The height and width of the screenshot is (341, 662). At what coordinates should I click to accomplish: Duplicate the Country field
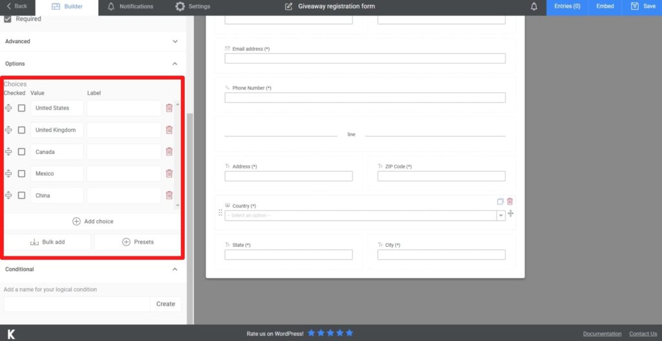tap(500, 201)
